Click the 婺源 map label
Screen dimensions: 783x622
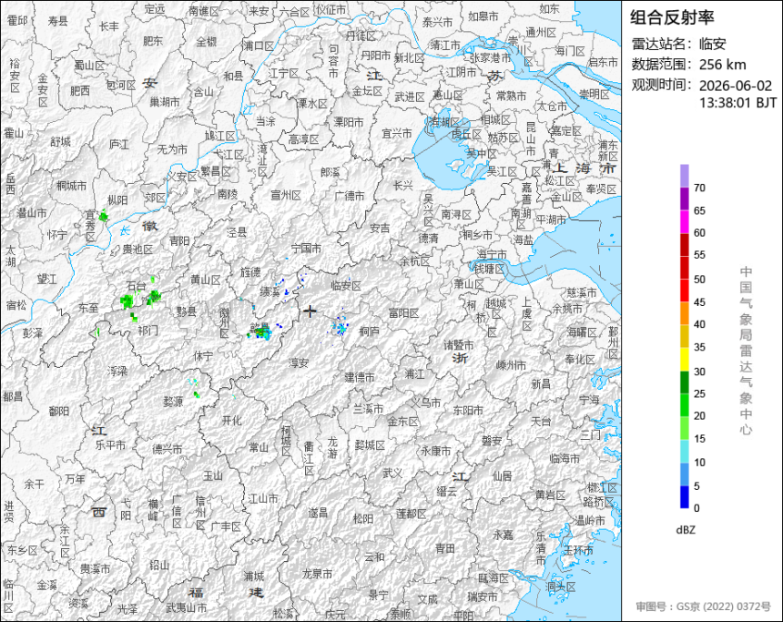pos(173,402)
